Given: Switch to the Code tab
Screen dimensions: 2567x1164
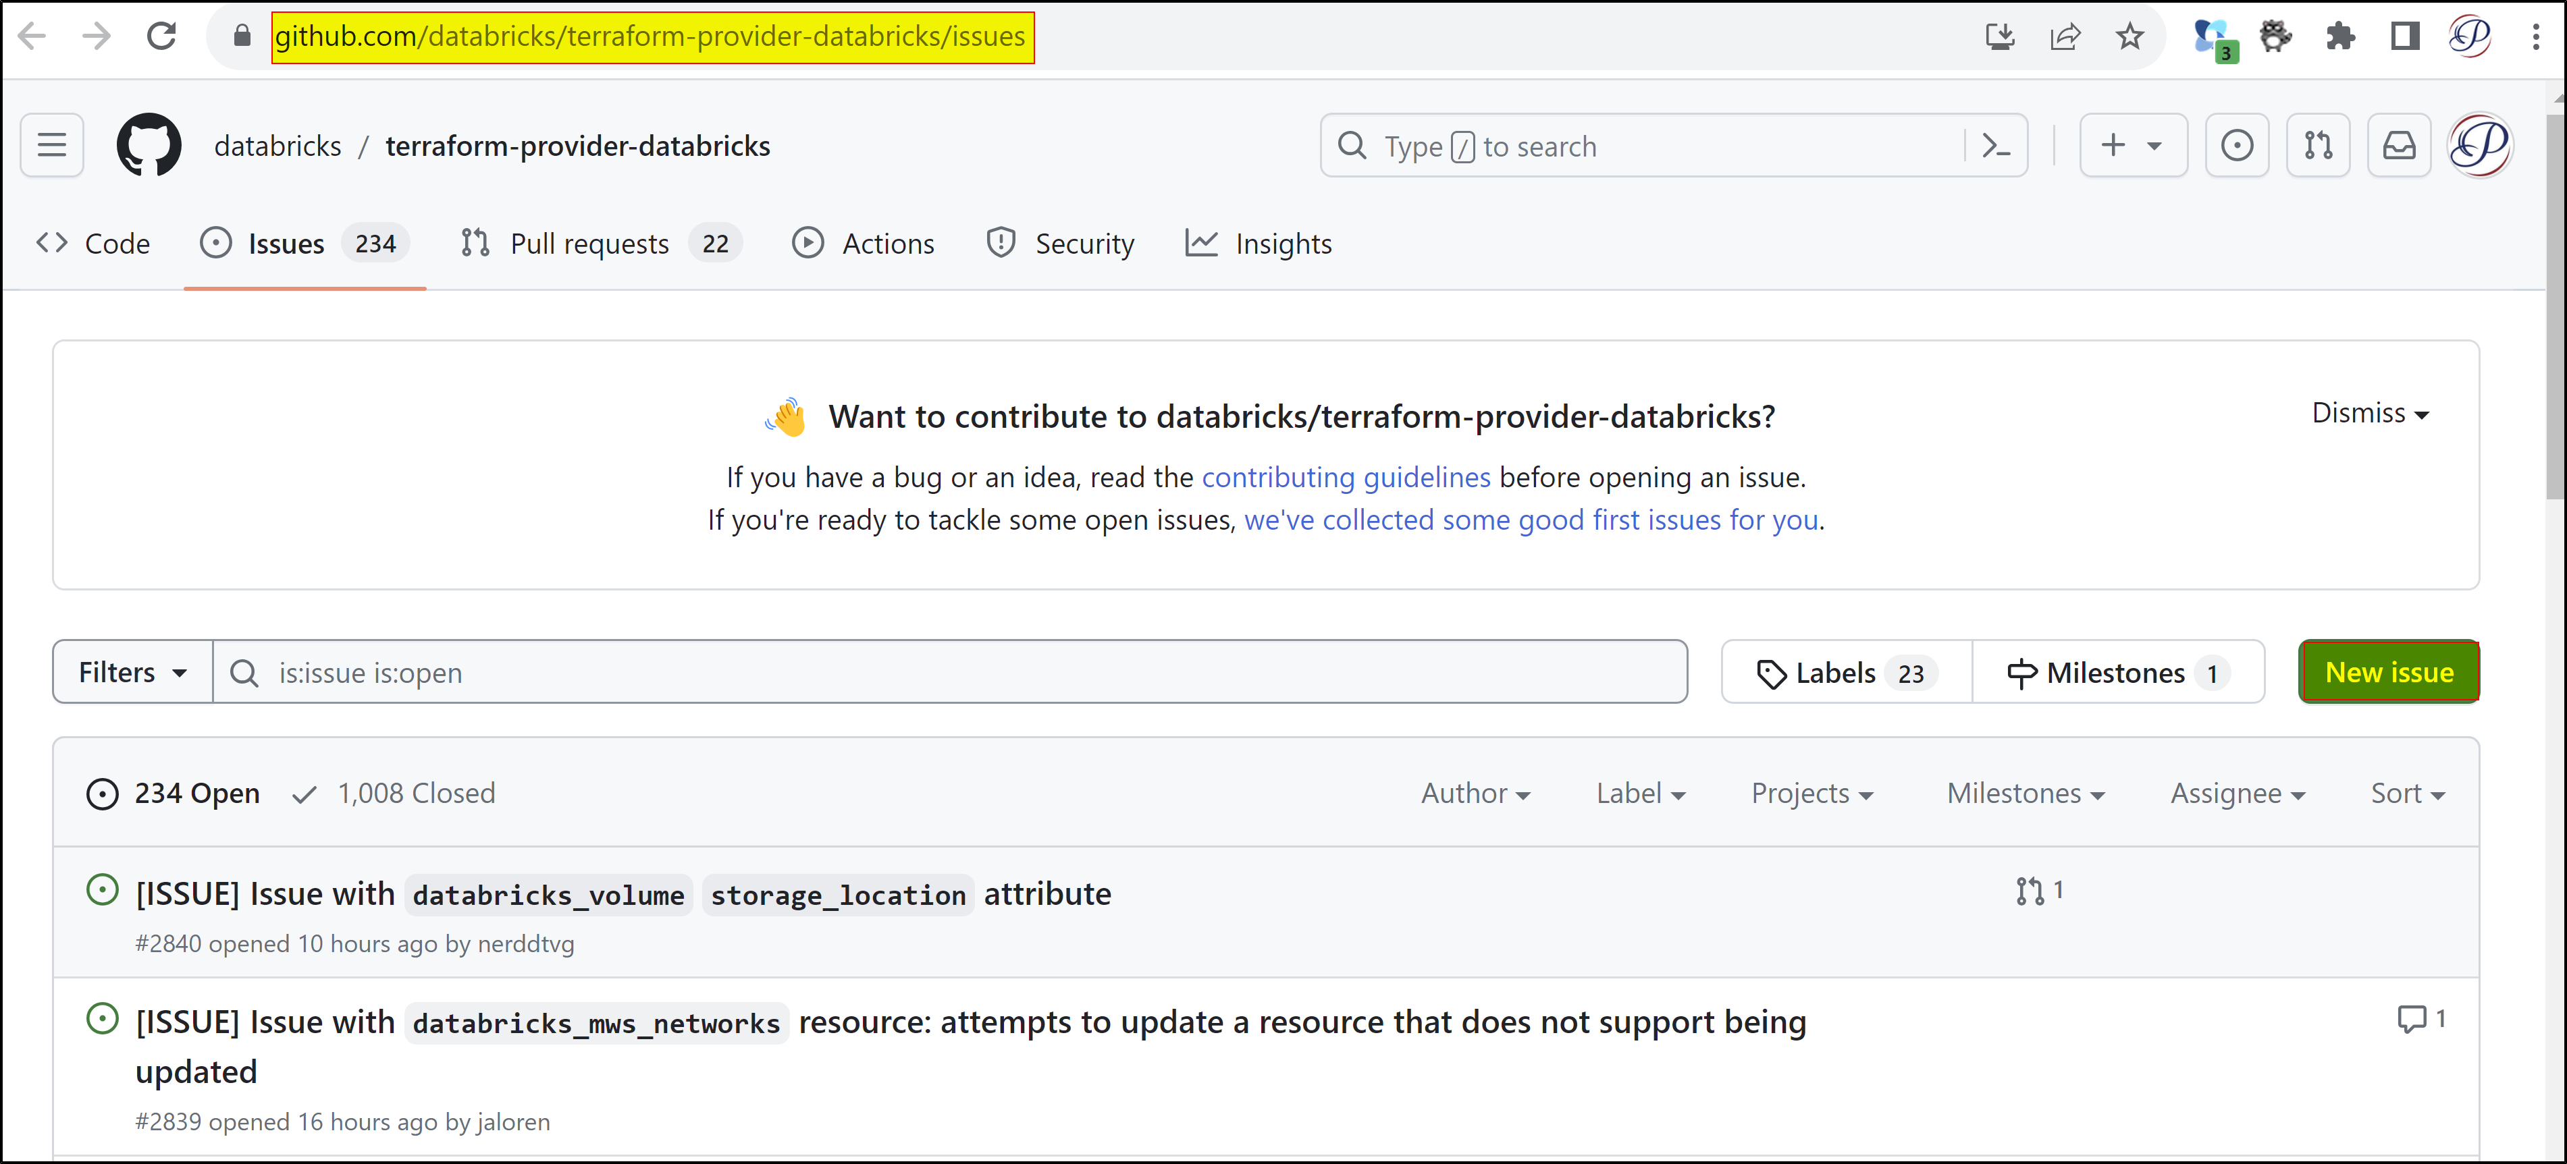Looking at the screenshot, I should click(x=92, y=243).
